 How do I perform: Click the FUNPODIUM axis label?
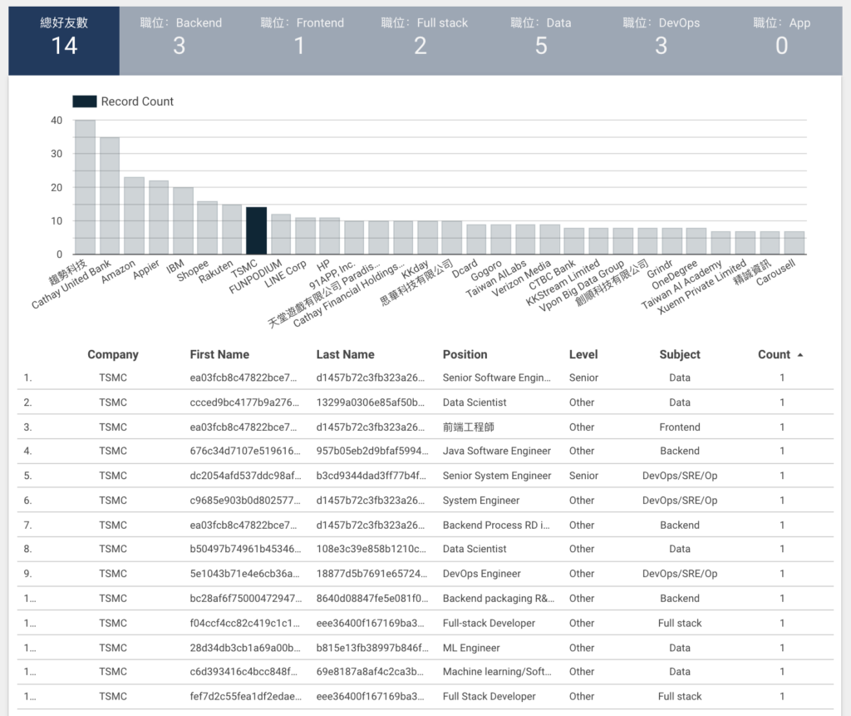pos(256,277)
